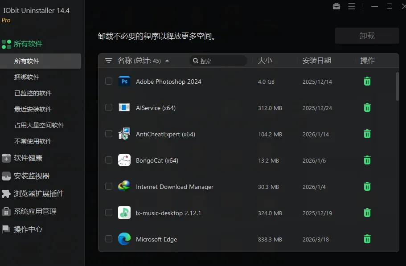Delete Adobe Photoshop 2024 with its trash icon
Image resolution: width=406 pixels, height=266 pixels.
coord(367,81)
